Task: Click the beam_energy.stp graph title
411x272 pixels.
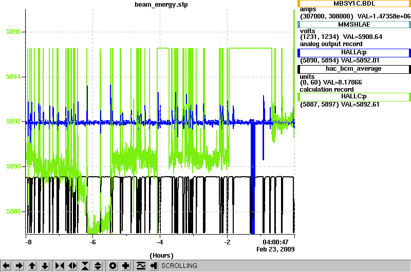Action: click(x=161, y=5)
